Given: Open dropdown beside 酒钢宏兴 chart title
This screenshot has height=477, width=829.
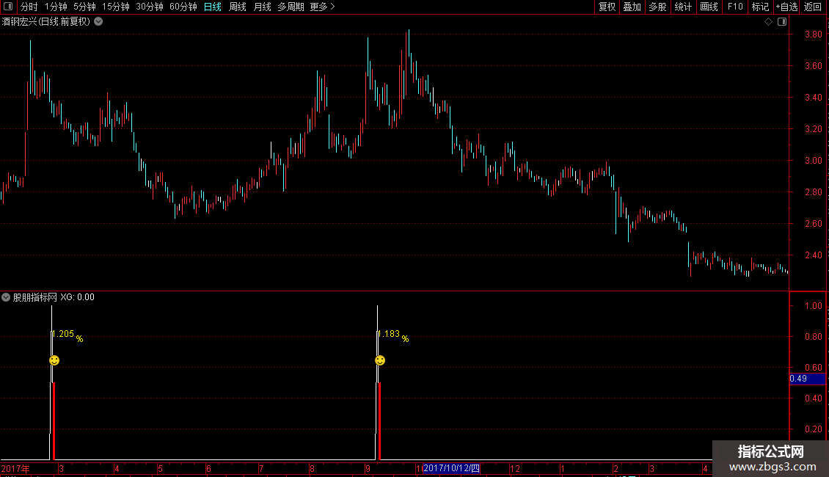Looking at the screenshot, I should [x=98, y=22].
